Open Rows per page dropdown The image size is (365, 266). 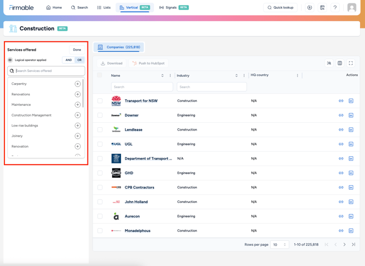tap(280, 245)
